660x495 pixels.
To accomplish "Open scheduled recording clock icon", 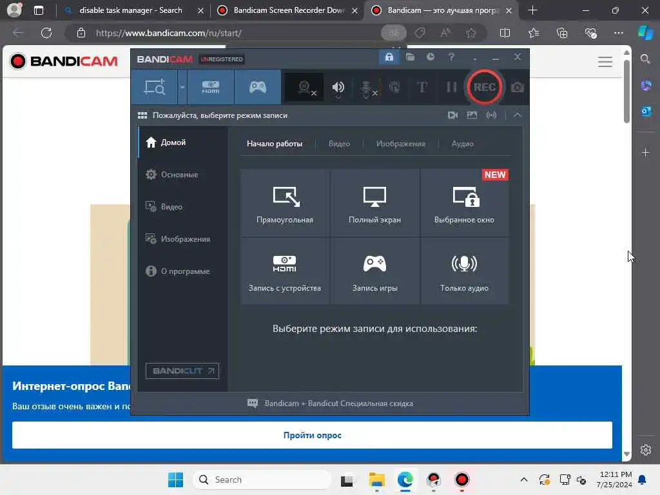I will 430,57.
